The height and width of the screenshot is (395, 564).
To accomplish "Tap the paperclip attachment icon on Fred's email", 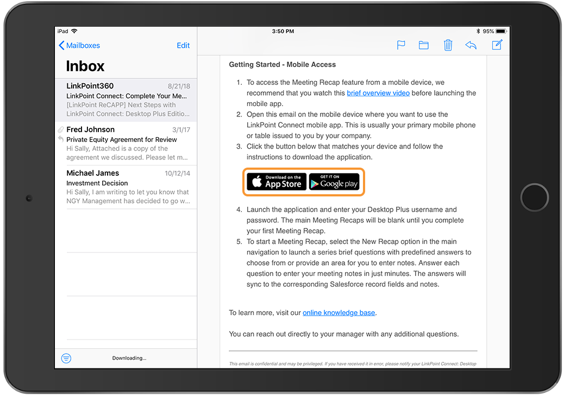I will (x=61, y=130).
